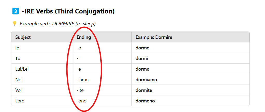Click the blue number 3 heading icon
The width and height of the screenshot is (265, 112).
click(15, 11)
